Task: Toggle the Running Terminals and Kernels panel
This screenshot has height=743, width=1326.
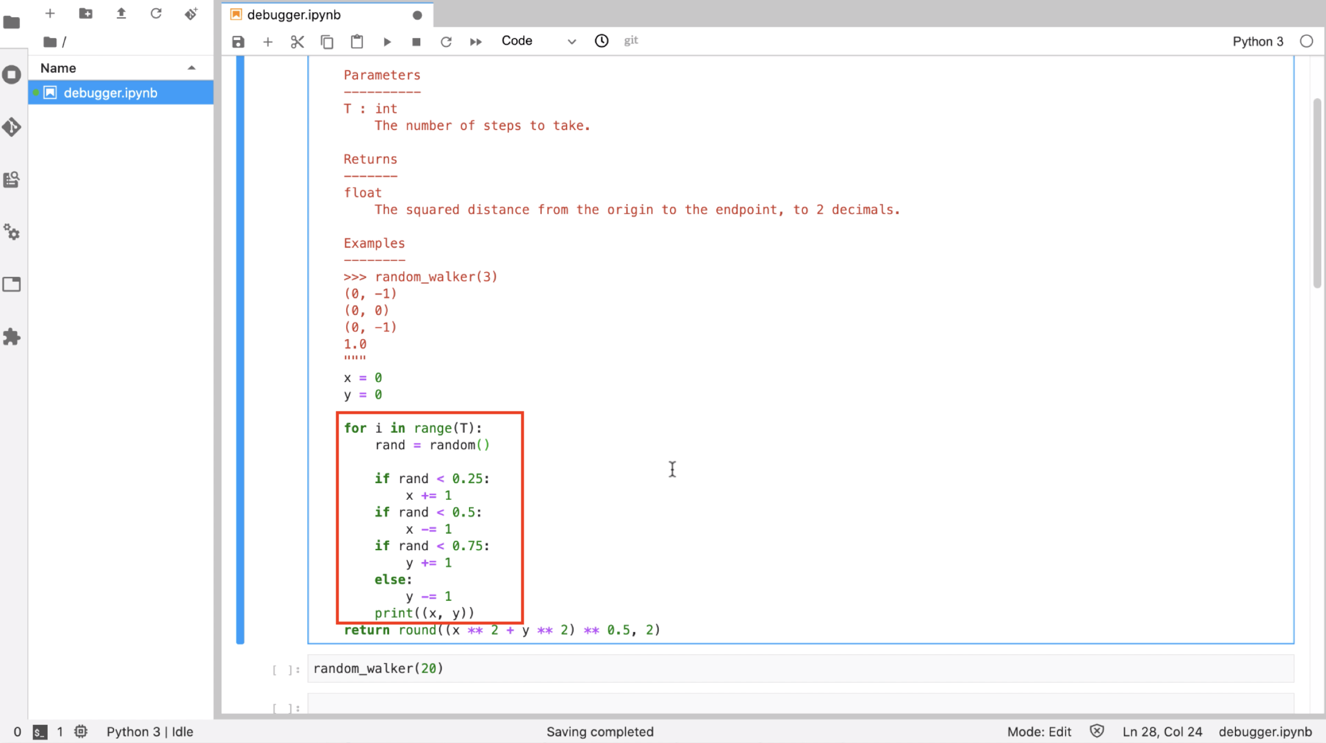Action: (x=12, y=75)
